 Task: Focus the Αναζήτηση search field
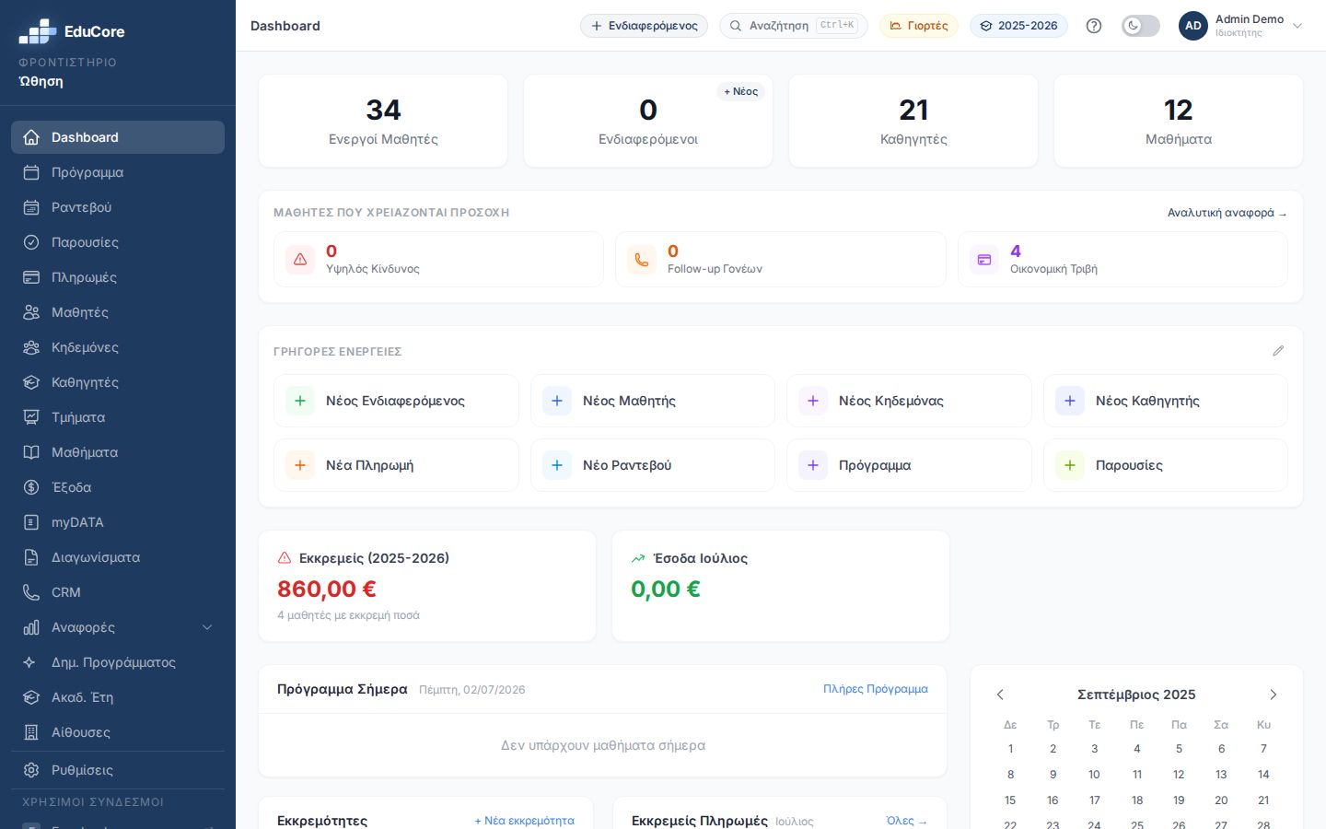(793, 26)
